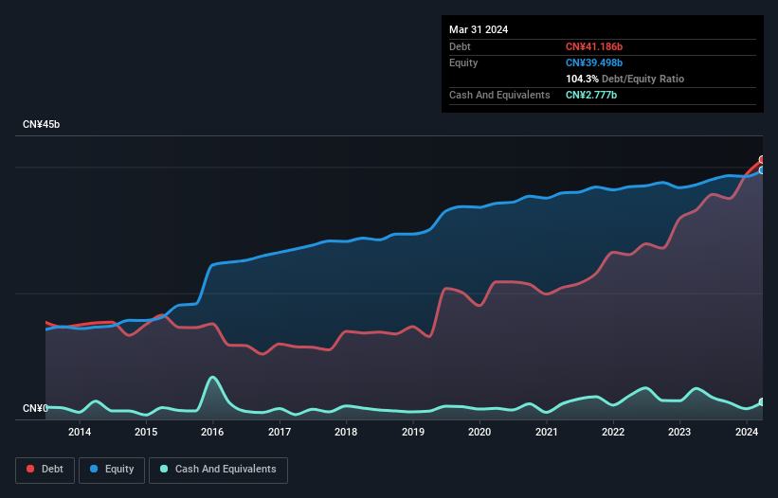Click the Equity row label in tooltip
The image size is (778, 498).
463,62
